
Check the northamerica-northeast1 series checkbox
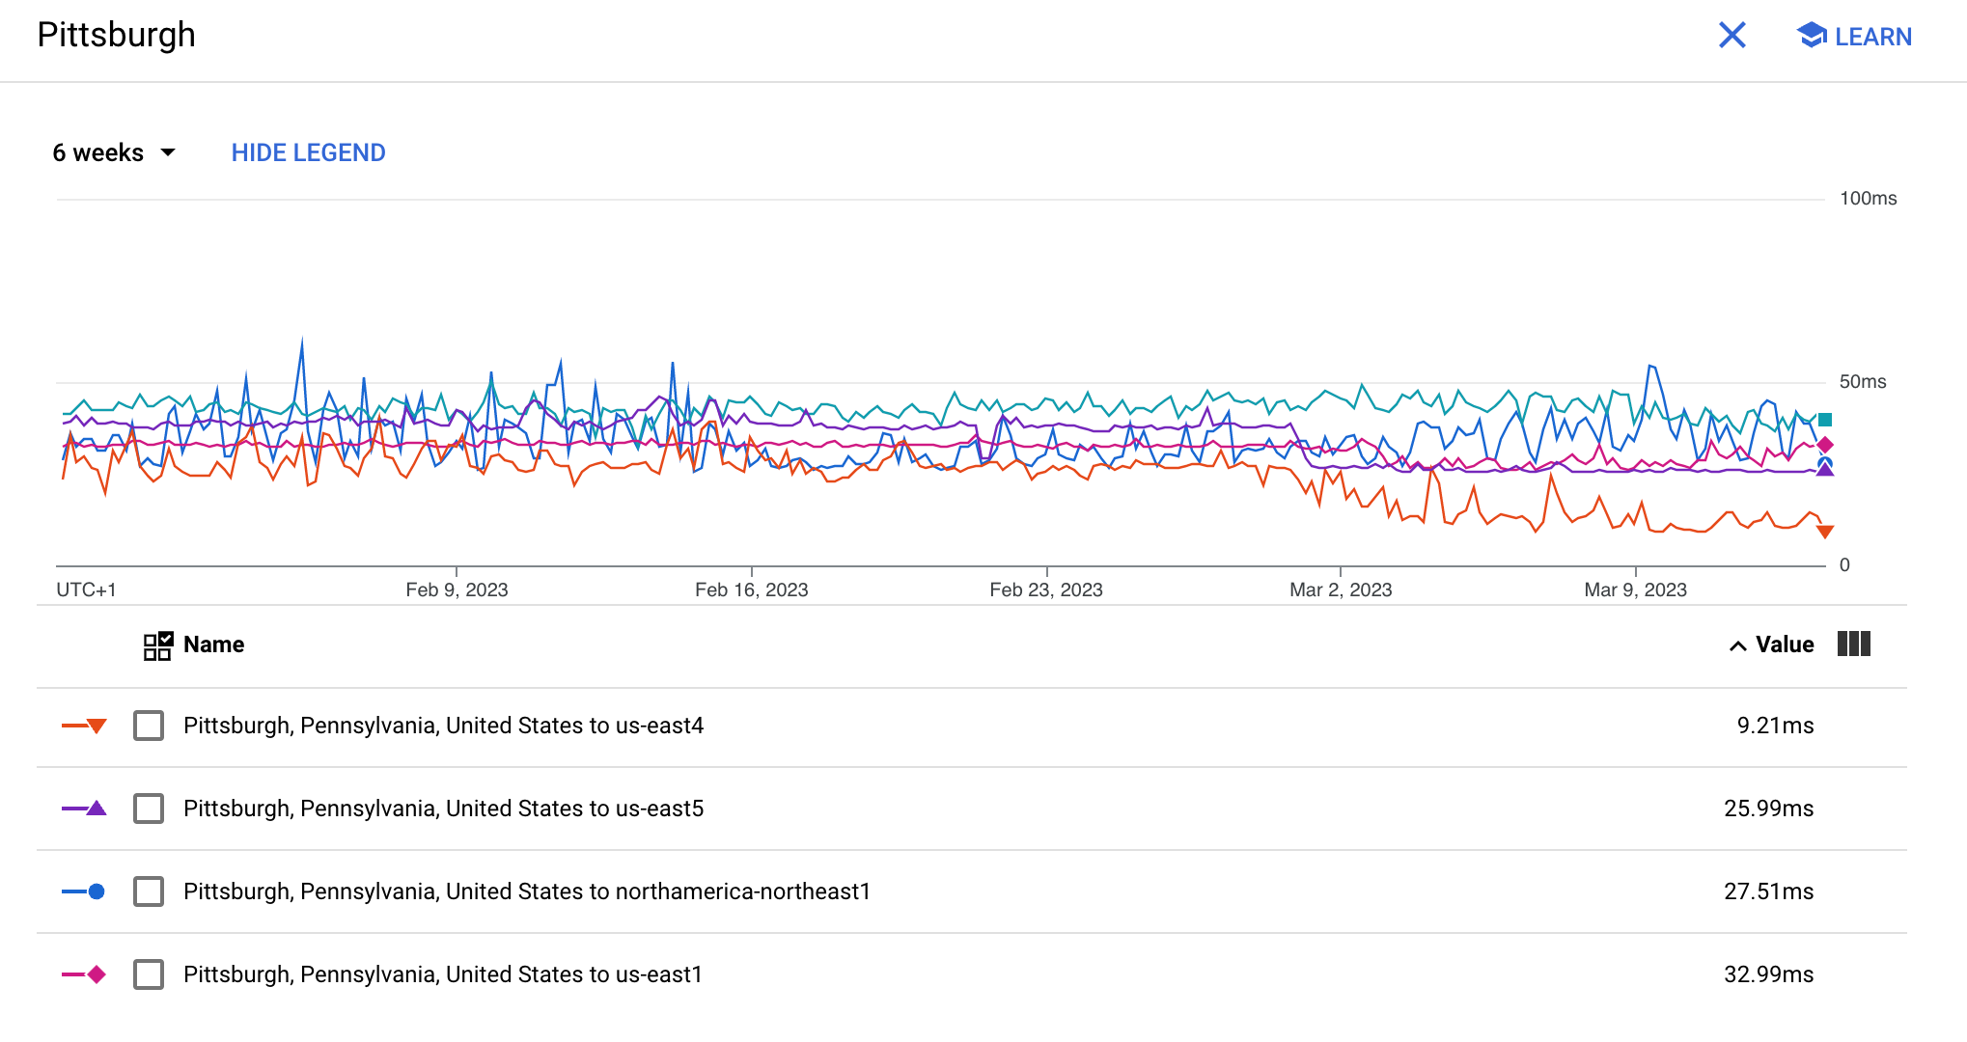coord(149,891)
